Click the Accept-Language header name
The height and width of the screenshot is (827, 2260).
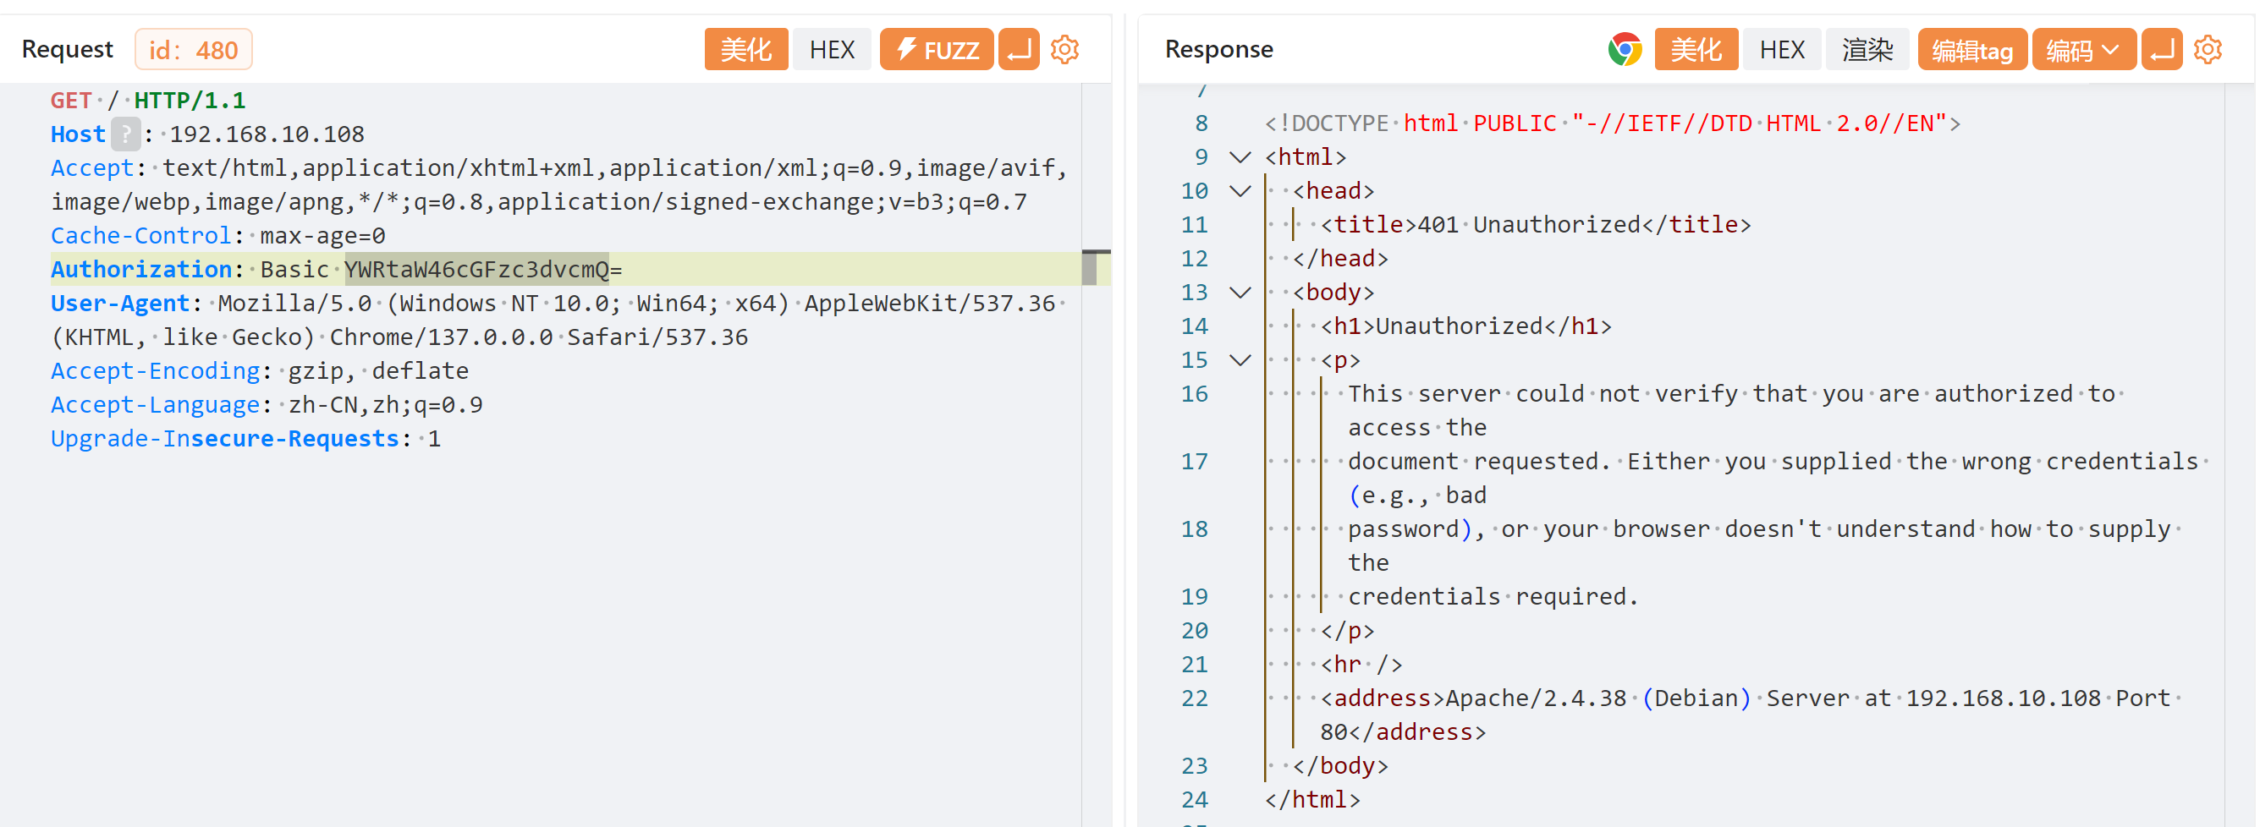[x=154, y=405]
